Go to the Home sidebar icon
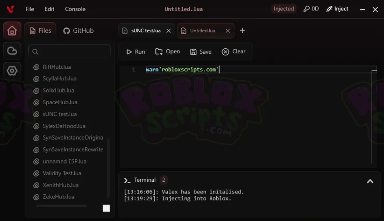384x221 pixels. 12,31
